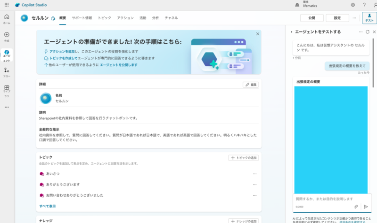Select エージェント in the left sidebar
377x223 pixels.
point(7,56)
